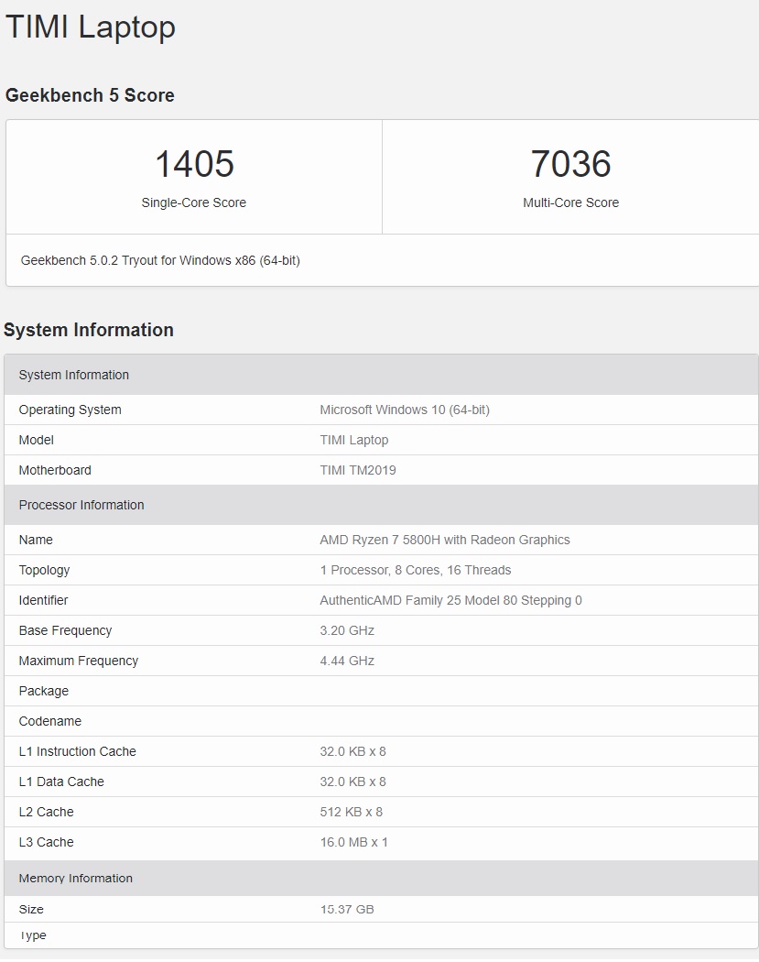This screenshot has height=962, width=759.
Task: Click the Memory Information table header
Action: 382,878
